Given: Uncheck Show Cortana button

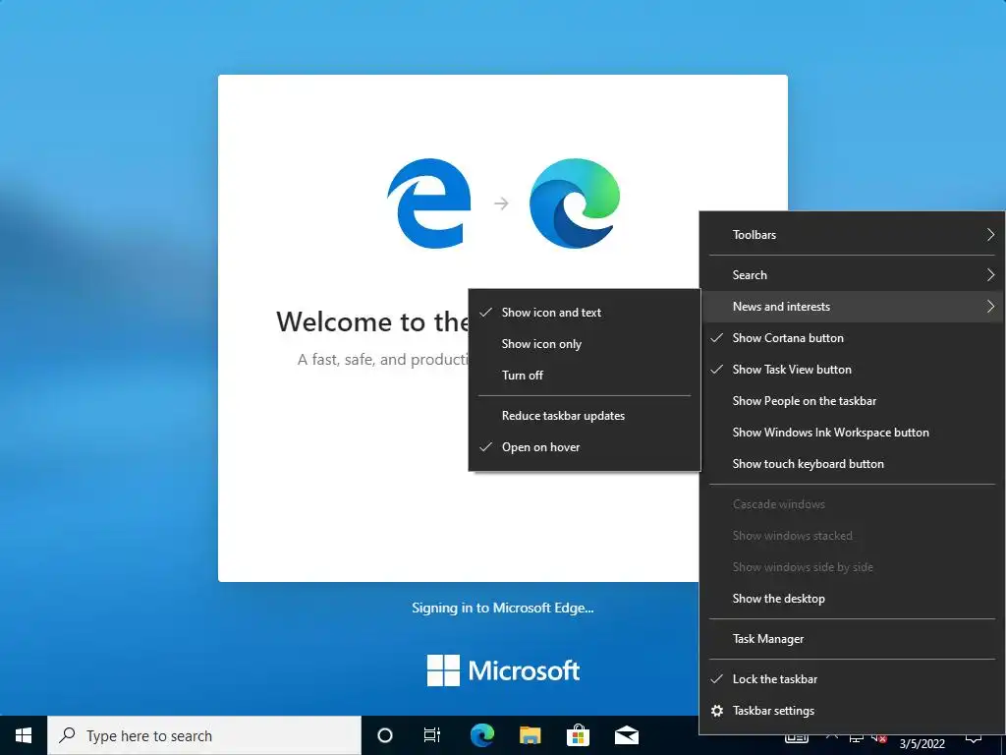Looking at the screenshot, I should click(853, 338).
